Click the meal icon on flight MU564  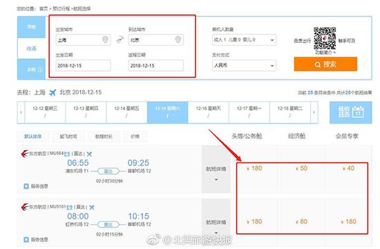coord(89,154)
